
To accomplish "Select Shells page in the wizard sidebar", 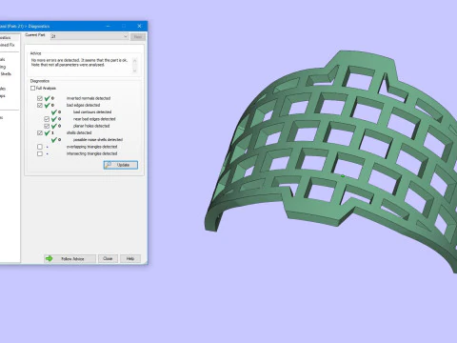I will tap(6, 74).
